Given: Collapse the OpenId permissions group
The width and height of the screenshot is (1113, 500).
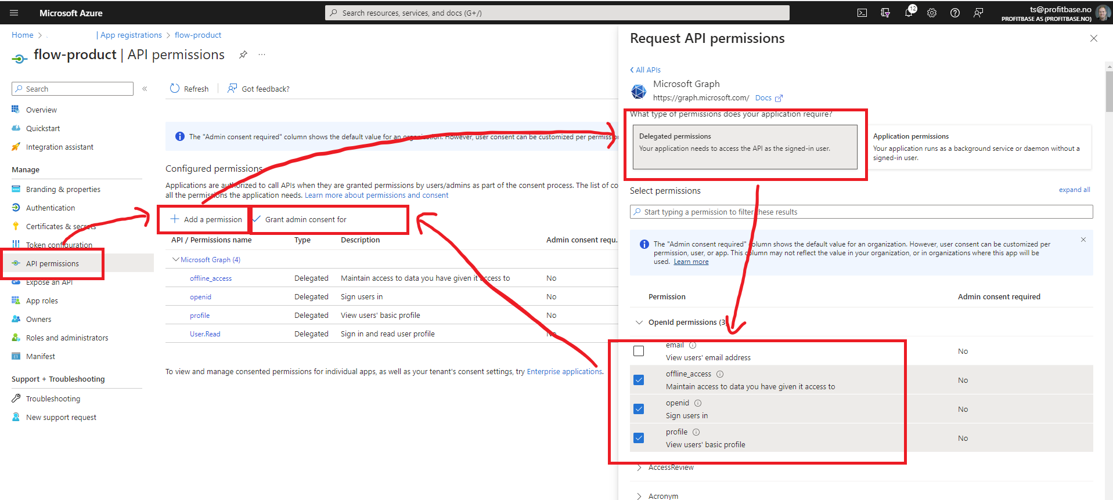Looking at the screenshot, I should click(x=639, y=323).
